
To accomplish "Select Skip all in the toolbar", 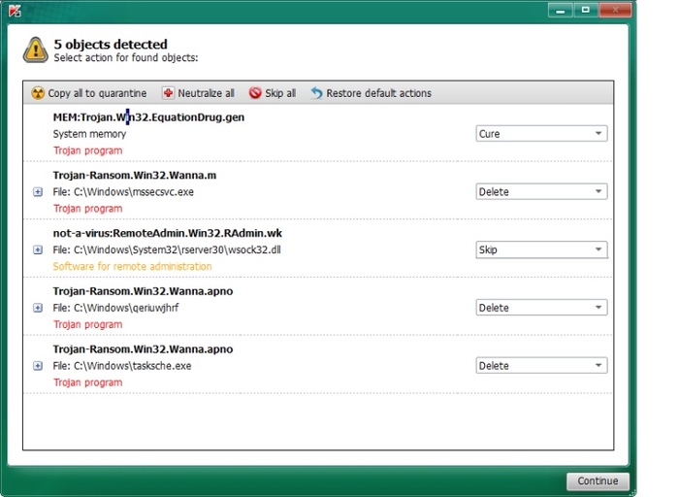I will (x=273, y=93).
